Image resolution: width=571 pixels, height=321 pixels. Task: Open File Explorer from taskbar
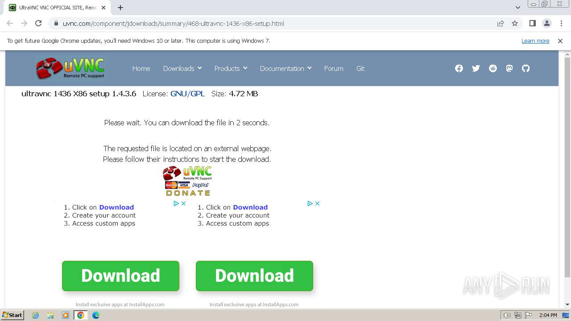point(50,315)
